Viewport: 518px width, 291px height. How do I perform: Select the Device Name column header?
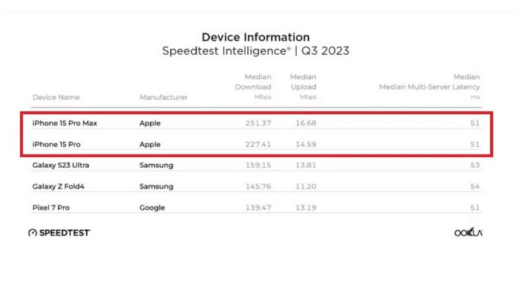(56, 98)
